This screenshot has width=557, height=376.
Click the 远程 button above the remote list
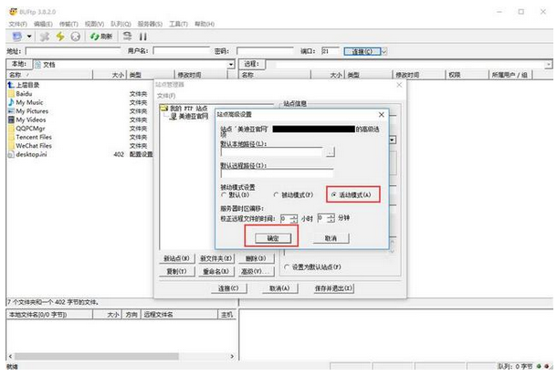[x=251, y=64]
